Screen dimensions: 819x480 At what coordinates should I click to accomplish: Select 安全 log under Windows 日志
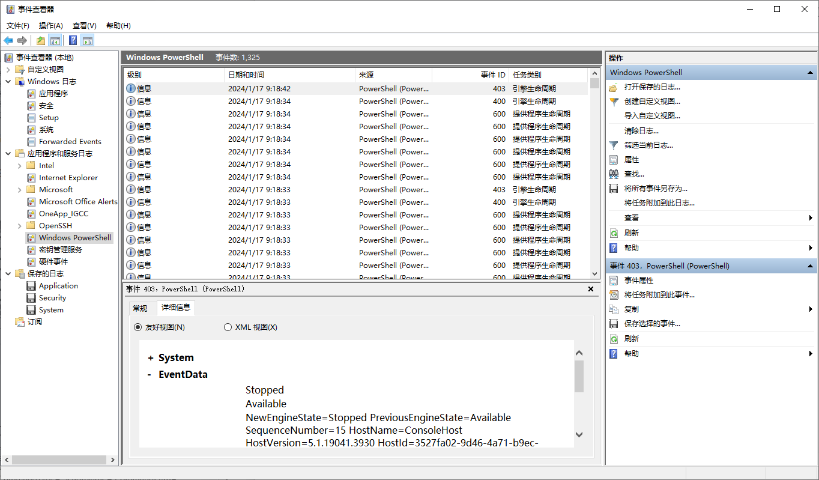tap(46, 105)
